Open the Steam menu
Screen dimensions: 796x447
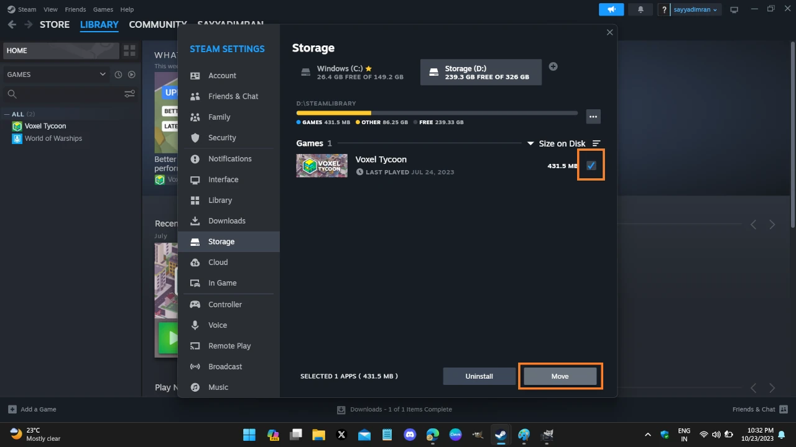pyautogui.click(x=27, y=10)
